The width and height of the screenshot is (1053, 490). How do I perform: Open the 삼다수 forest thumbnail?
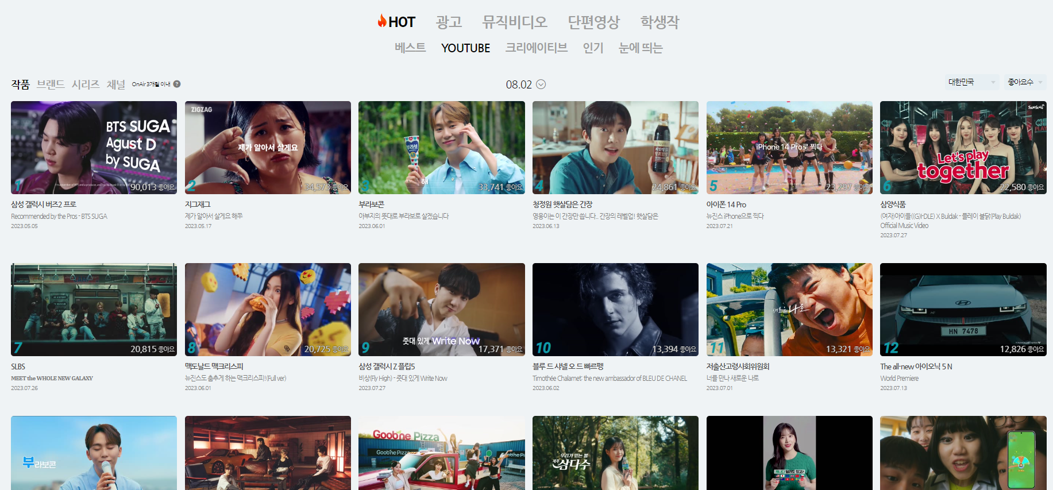coord(615,453)
